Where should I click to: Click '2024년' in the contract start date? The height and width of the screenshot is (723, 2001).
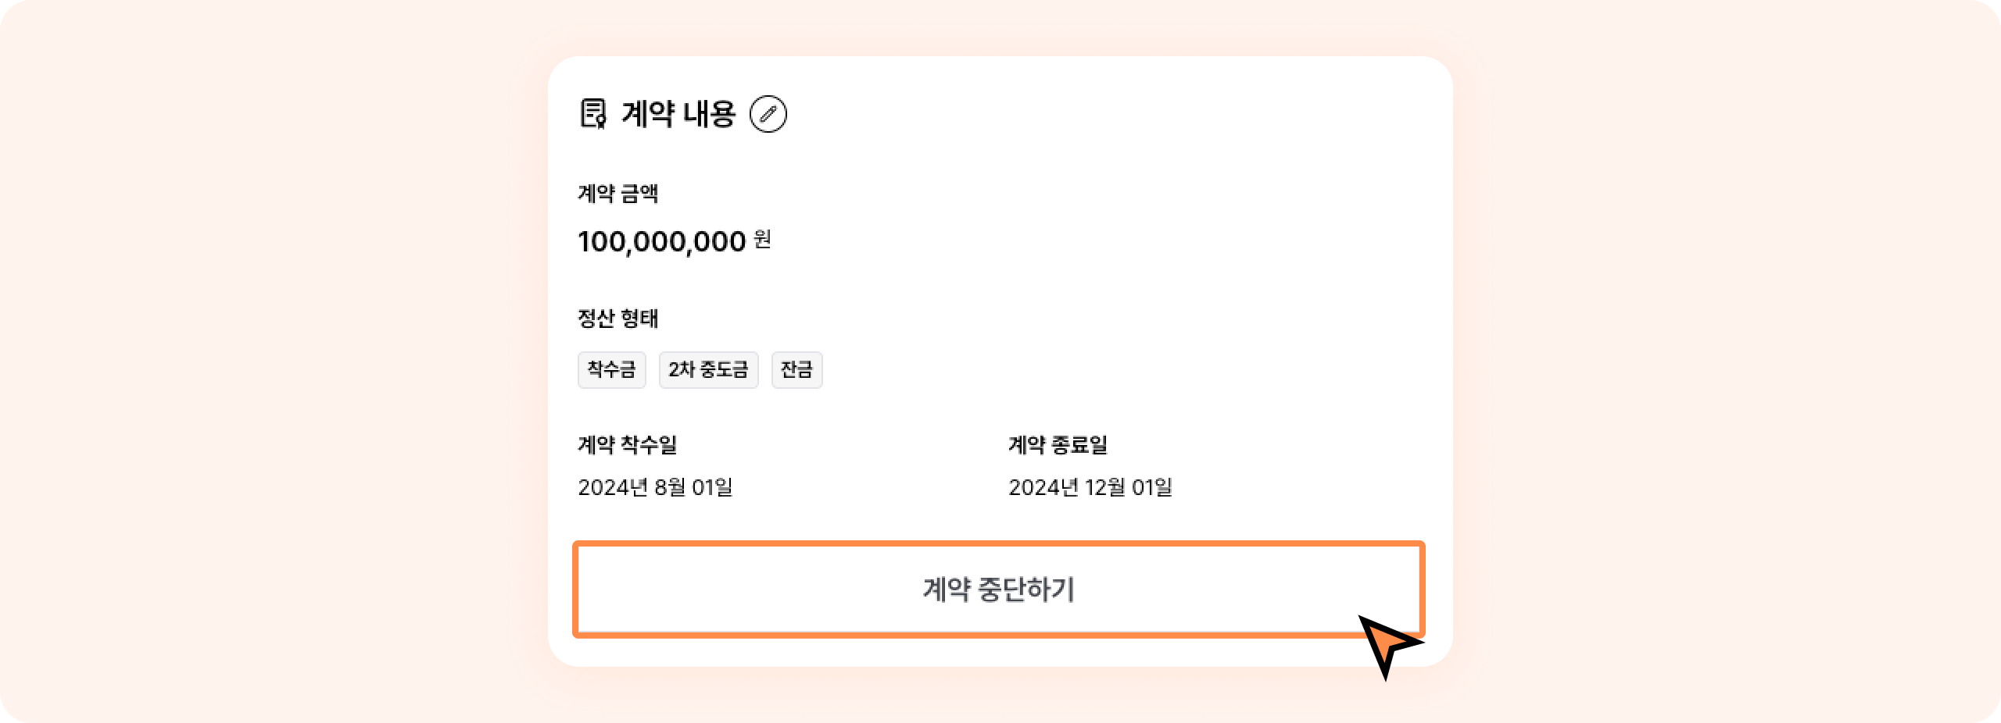click(612, 487)
